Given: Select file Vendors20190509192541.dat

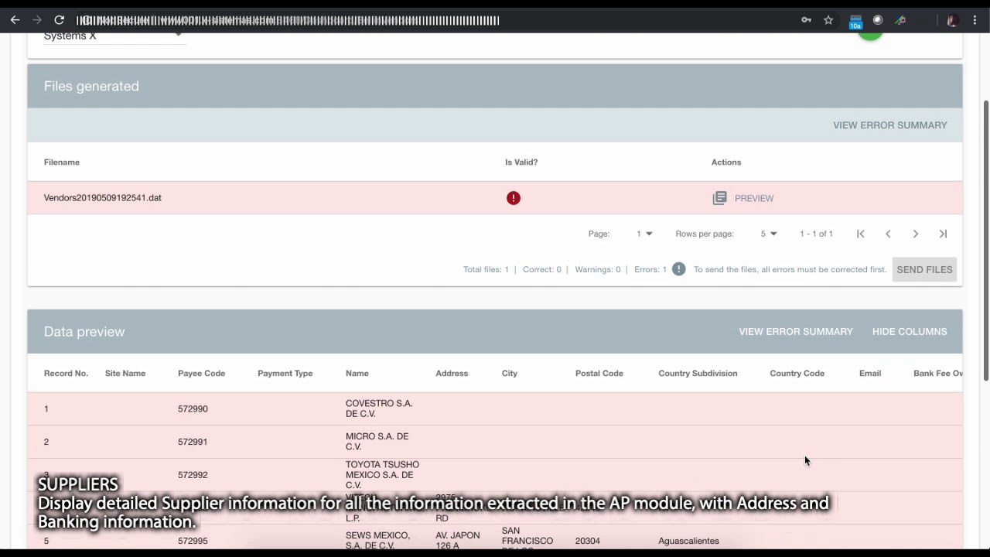Looking at the screenshot, I should click(103, 198).
